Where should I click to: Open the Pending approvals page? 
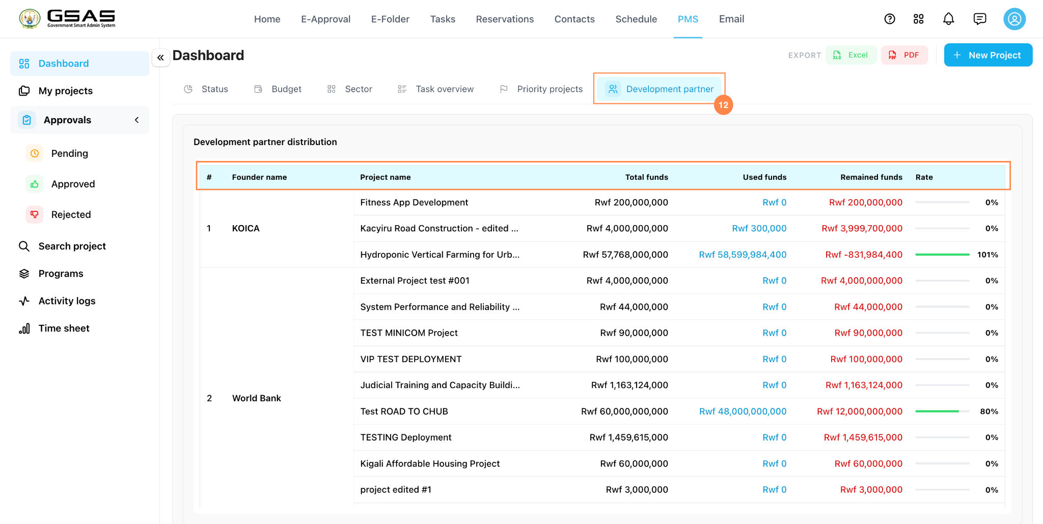[70, 153]
